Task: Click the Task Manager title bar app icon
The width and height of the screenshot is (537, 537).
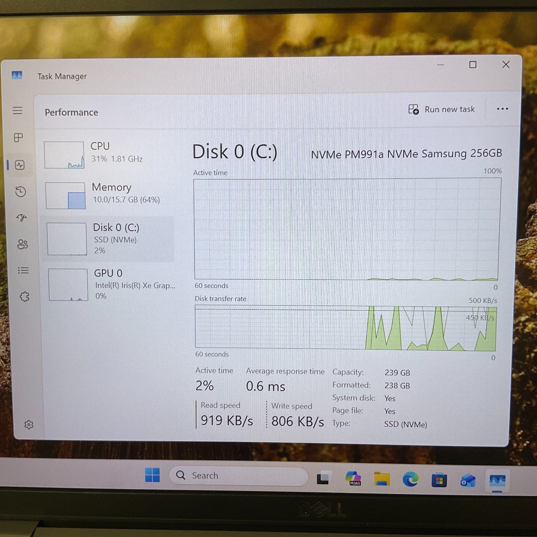Action: point(17,75)
